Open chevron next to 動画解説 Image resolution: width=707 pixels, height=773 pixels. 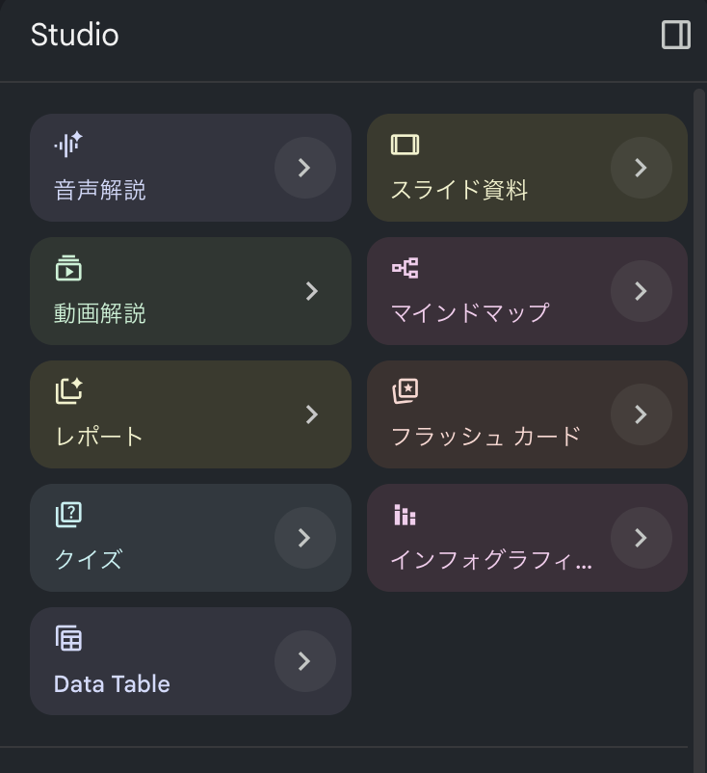point(311,291)
